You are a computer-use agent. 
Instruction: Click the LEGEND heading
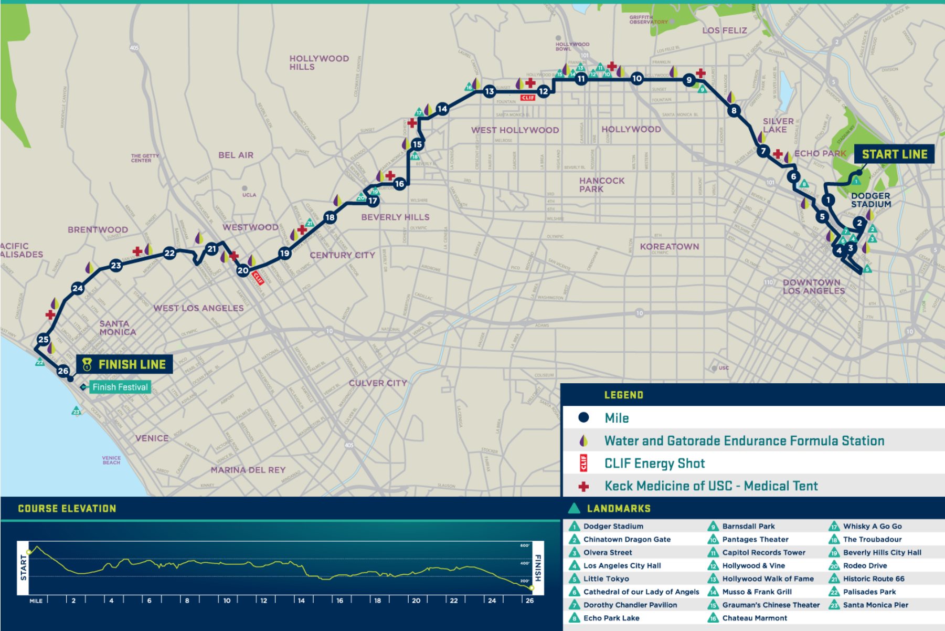[x=624, y=395]
